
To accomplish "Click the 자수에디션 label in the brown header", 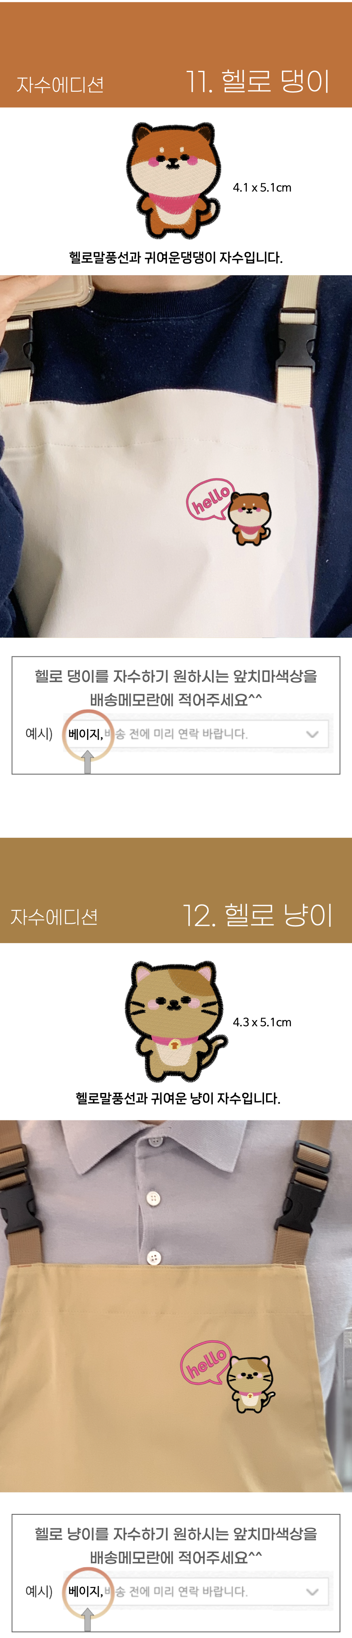I will (54, 917).
